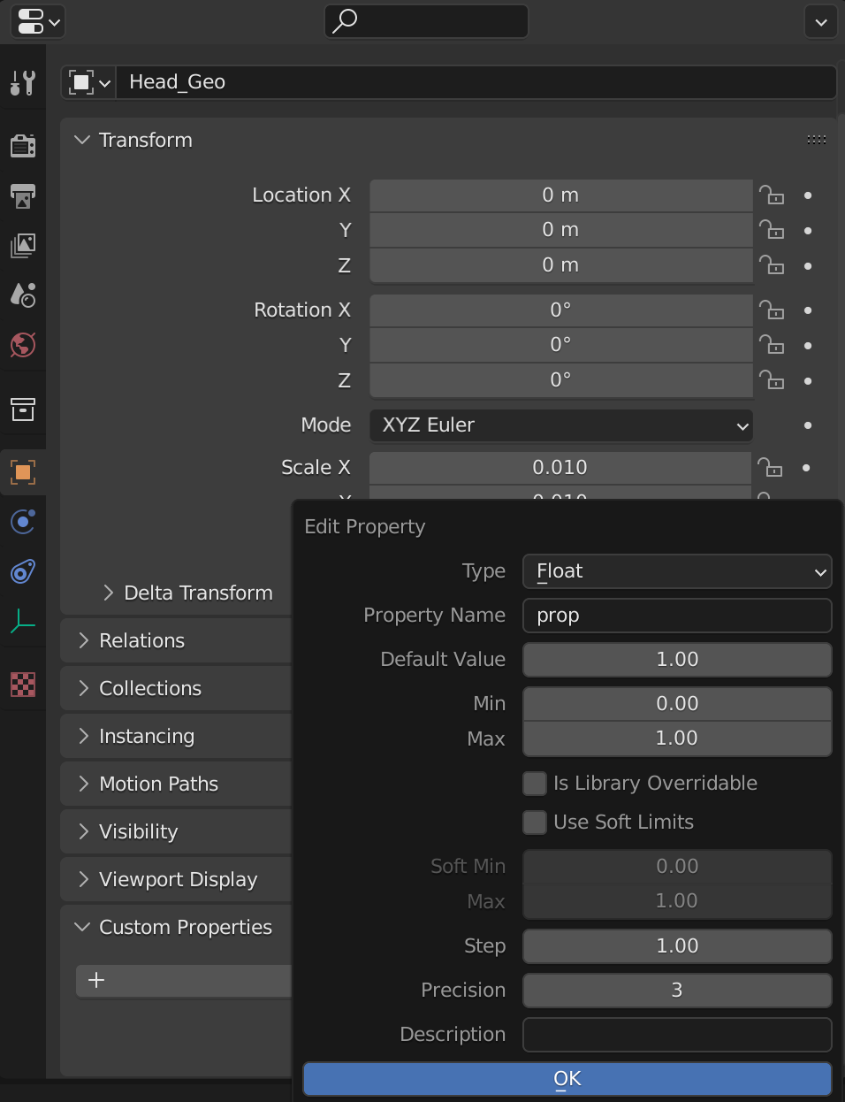
Task: Open the Tool properties tab
Action: click(23, 83)
